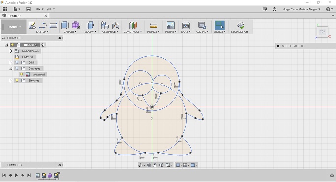Open Jorge Cesar Mariscal Melgar account menu

tap(302, 9)
